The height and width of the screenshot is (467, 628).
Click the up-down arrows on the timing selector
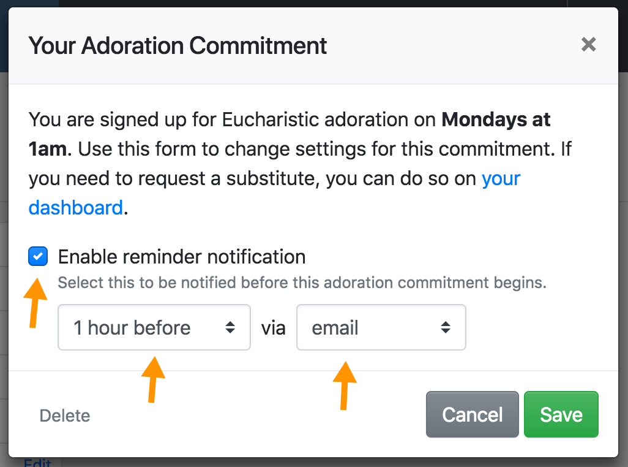point(230,328)
